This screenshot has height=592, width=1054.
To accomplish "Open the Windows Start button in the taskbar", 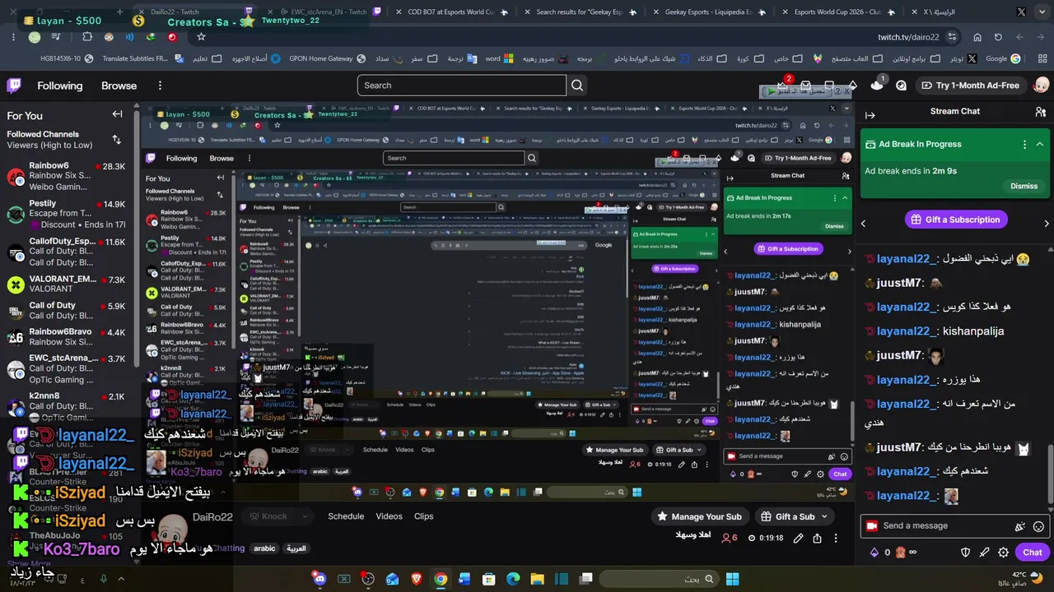I will pos(732,579).
